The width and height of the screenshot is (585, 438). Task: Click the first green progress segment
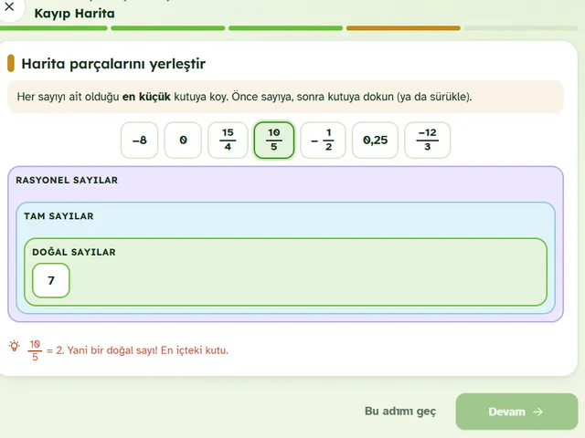(53, 28)
